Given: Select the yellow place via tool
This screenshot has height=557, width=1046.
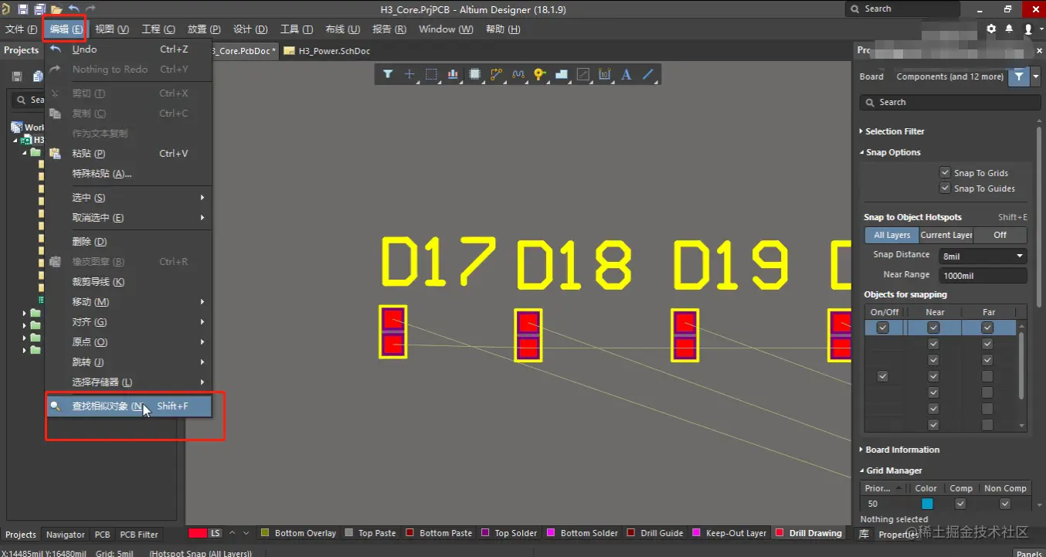Looking at the screenshot, I should coord(539,74).
